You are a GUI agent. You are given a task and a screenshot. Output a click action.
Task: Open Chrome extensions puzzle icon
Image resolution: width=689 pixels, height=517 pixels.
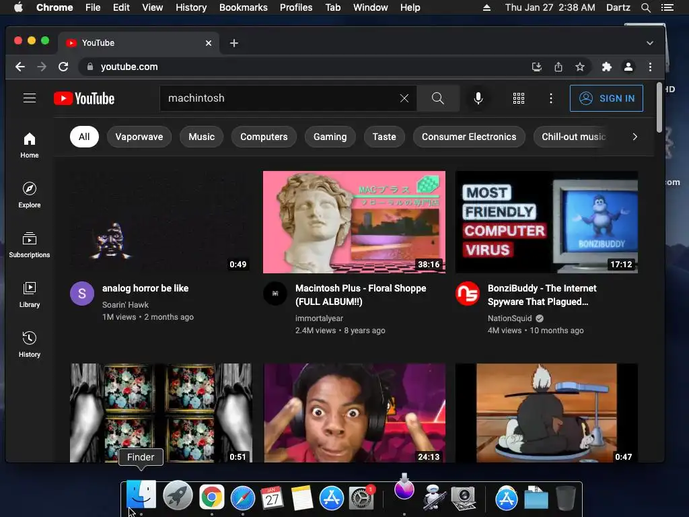[607, 67]
